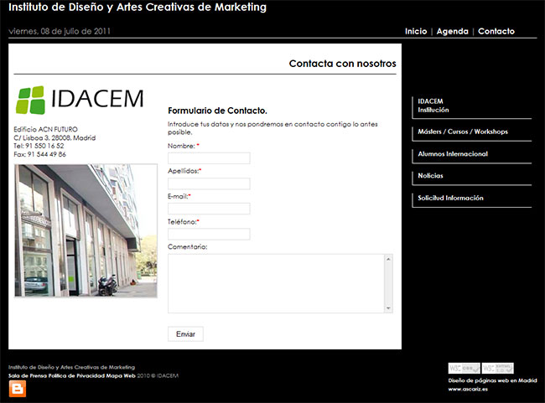Go to the Contacto page
The image size is (545, 403).
[496, 31]
